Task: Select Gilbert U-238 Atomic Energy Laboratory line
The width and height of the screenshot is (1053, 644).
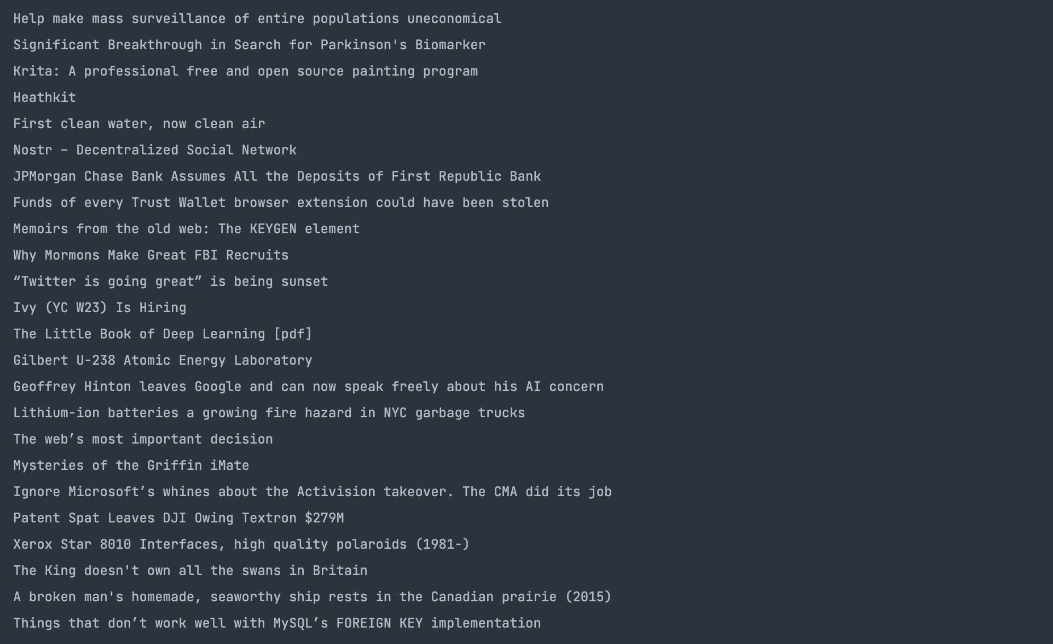Action: 163,360
